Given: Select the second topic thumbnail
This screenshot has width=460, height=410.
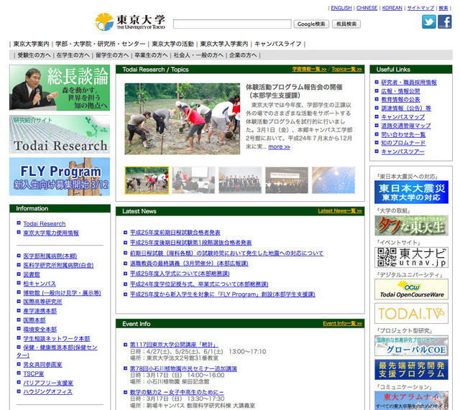Looking at the screenshot, I should (193, 180).
